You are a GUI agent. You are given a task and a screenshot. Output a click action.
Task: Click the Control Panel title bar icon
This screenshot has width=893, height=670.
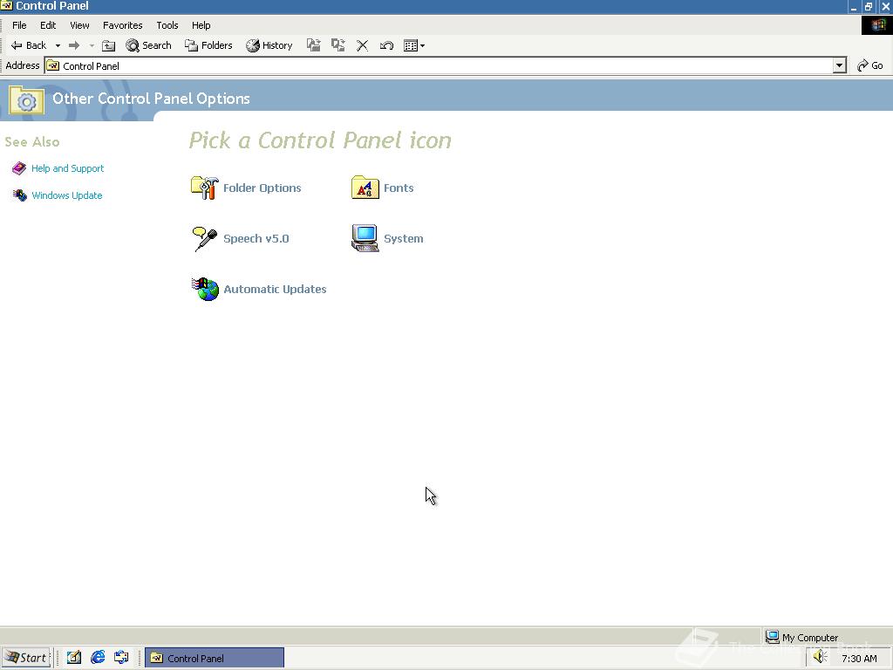coord(6,6)
